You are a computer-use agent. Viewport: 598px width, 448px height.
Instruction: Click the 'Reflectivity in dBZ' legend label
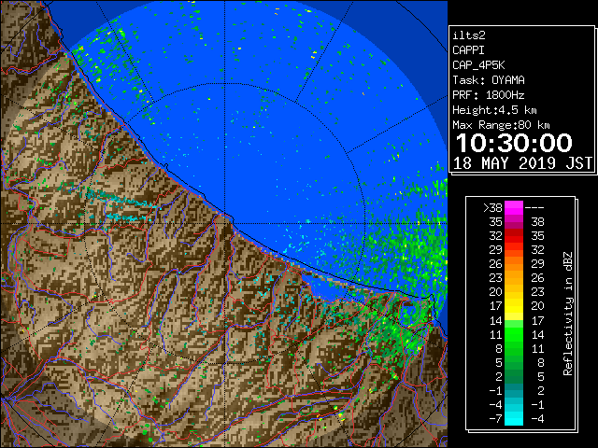568,314
